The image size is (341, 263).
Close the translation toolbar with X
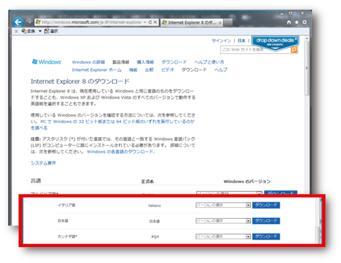pyautogui.click(x=16, y=32)
